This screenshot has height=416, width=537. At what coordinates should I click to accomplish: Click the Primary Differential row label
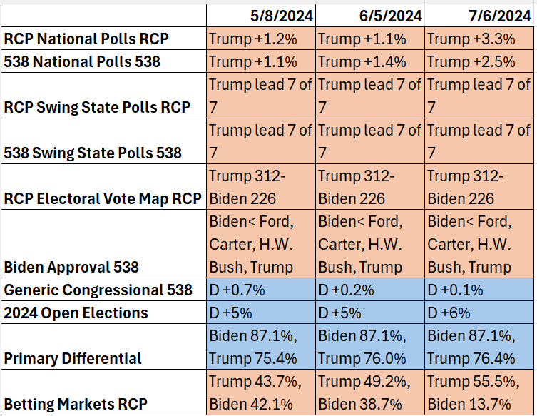coord(73,358)
